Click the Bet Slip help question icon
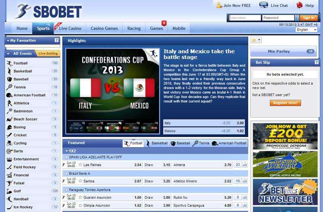323x212 pixels. click(317, 62)
